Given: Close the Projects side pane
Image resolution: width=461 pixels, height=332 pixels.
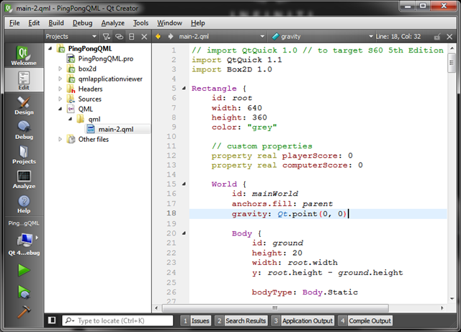Looking at the screenshot, I should (x=144, y=37).
